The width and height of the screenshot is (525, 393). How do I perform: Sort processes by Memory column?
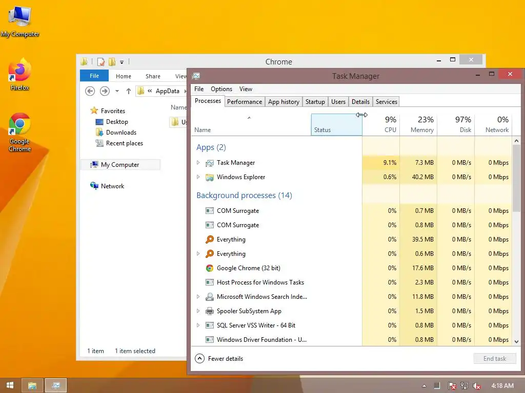pos(418,125)
